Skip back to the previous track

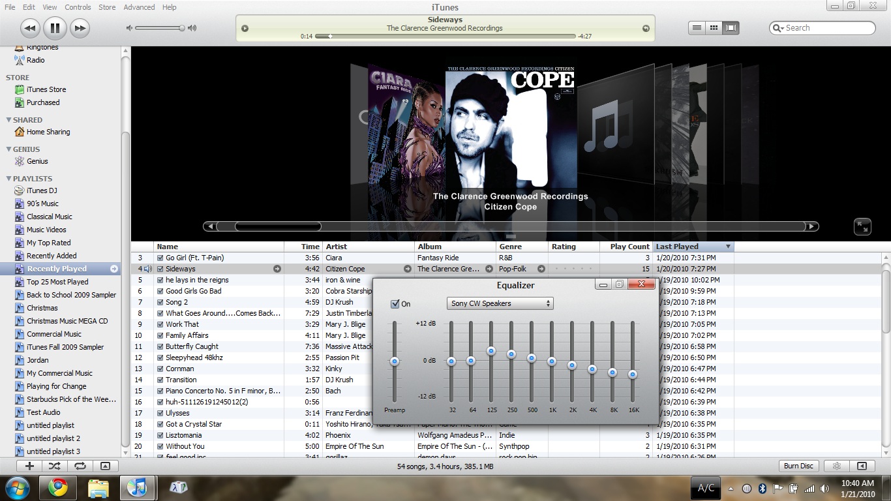click(30, 28)
